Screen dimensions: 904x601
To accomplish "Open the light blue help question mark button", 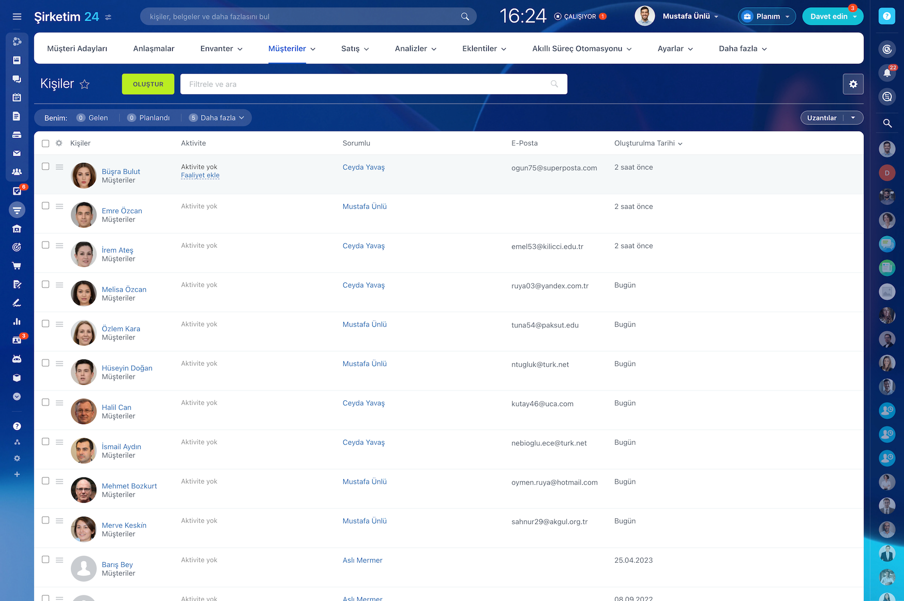I will 886,17.
